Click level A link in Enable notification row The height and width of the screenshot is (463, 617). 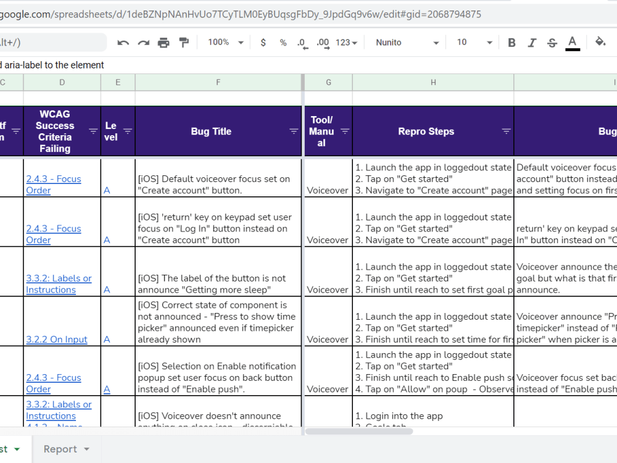(x=107, y=390)
